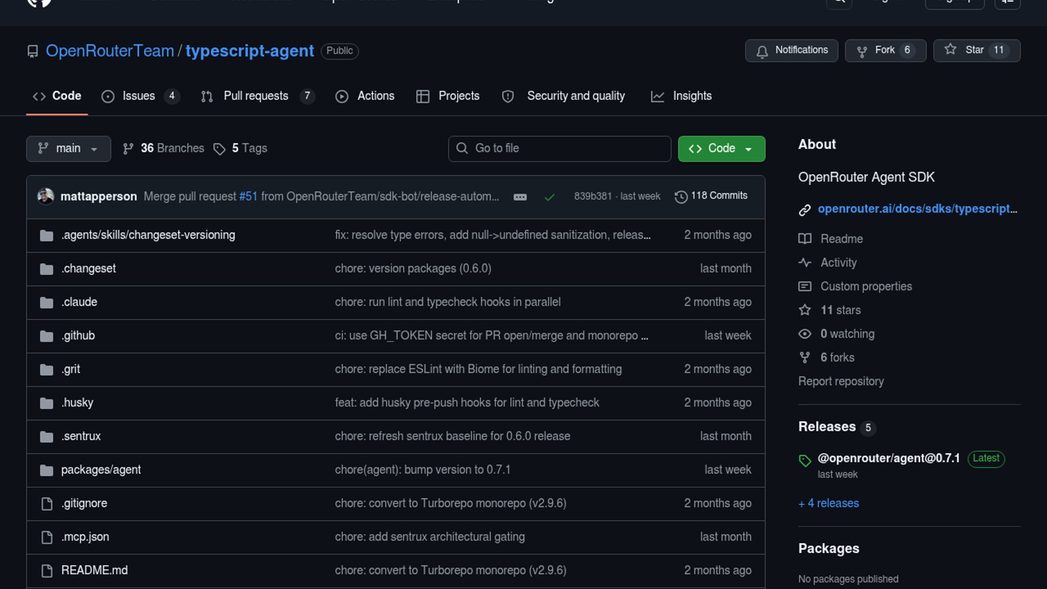Open commit 'ci: use GH_TOKEN secret for PR open/merge'
The image size is (1047, 589).
tap(491, 336)
